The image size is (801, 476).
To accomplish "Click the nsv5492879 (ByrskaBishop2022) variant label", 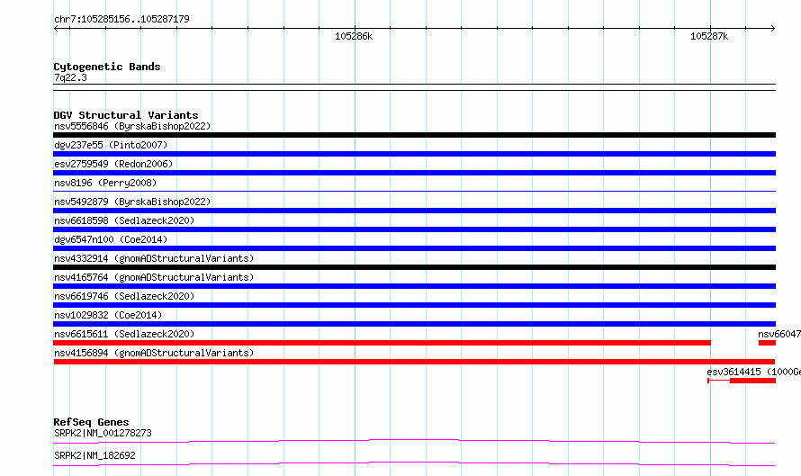I will coord(132,202).
